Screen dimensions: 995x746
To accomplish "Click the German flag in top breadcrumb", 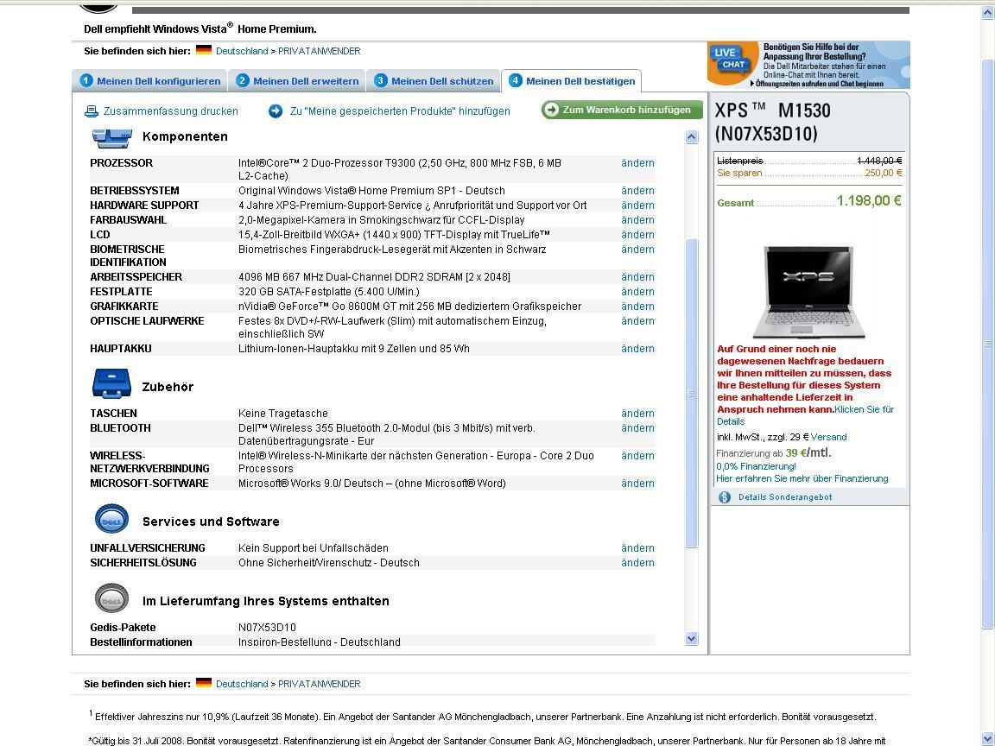I will click(x=204, y=49).
